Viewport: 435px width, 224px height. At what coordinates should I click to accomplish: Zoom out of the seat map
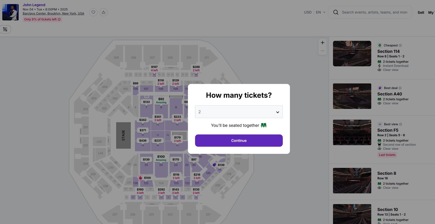[x=323, y=51]
